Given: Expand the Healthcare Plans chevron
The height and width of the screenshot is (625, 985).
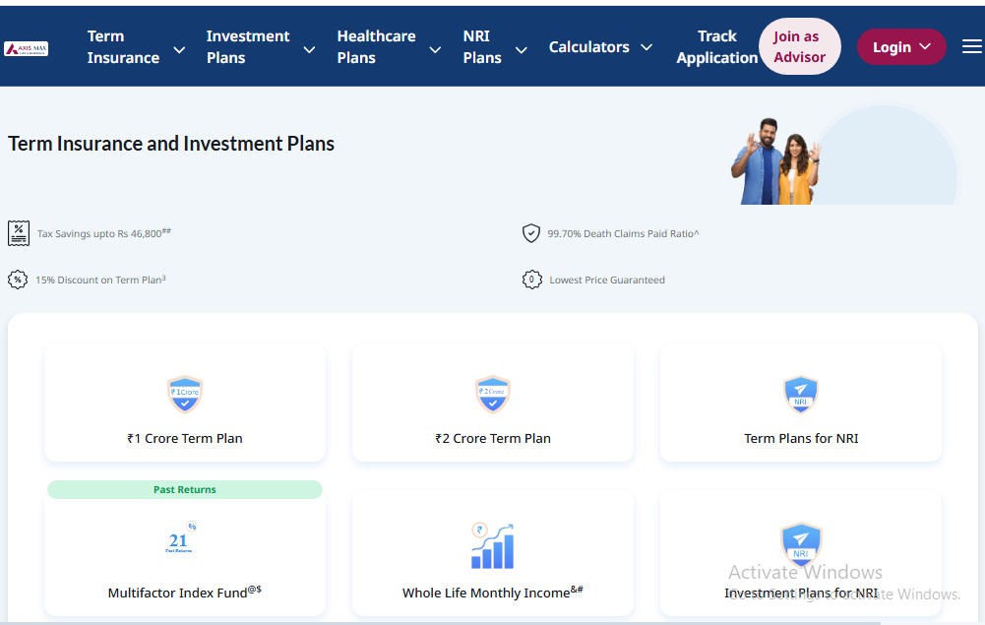Looking at the screenshot, I should [x=435, y=49].
